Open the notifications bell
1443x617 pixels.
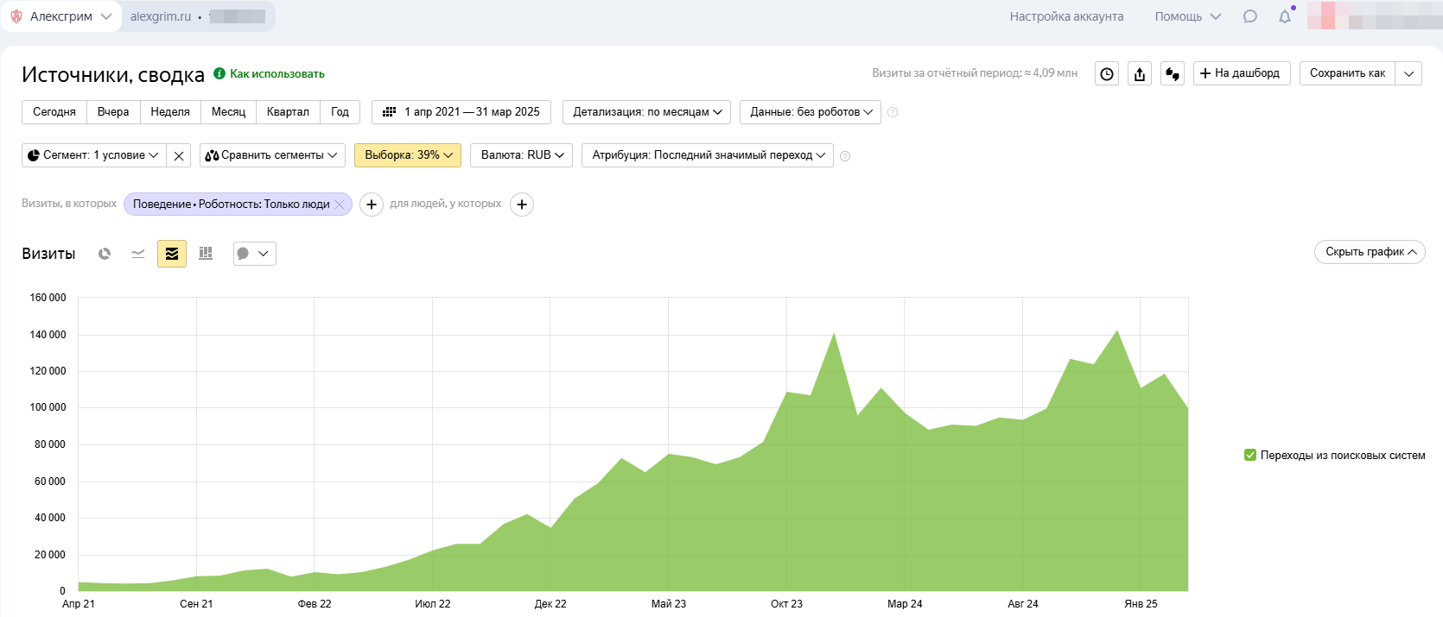[x=1285, y=16]
